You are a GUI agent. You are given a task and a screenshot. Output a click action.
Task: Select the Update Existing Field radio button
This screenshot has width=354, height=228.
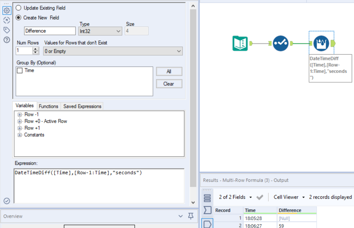pos(19,8)
